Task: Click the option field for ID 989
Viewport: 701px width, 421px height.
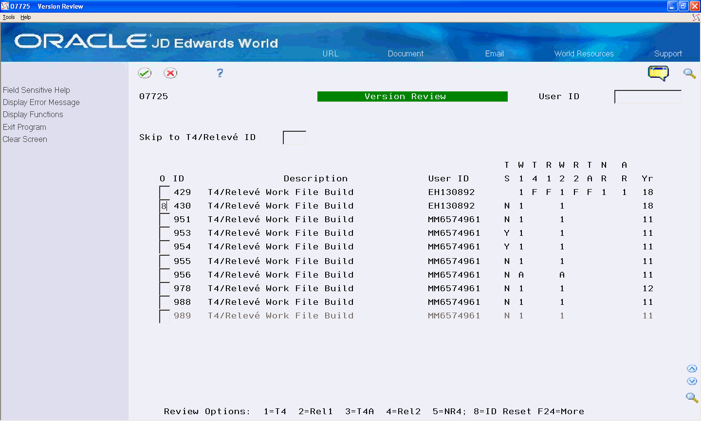Action: coord(165,316)
